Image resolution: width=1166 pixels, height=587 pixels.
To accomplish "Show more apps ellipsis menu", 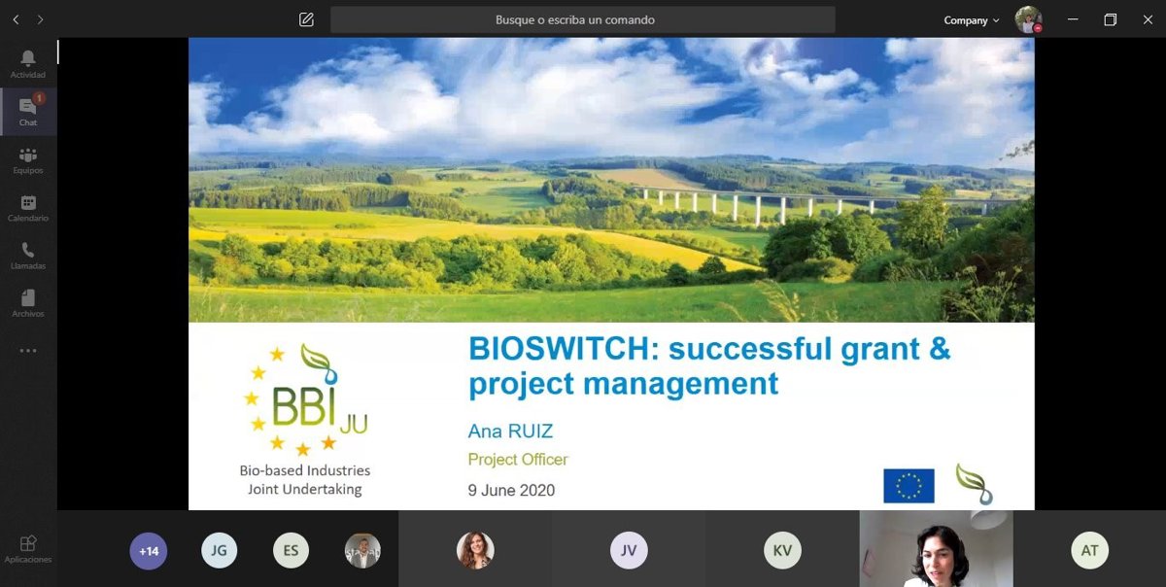I will [28, 351].
